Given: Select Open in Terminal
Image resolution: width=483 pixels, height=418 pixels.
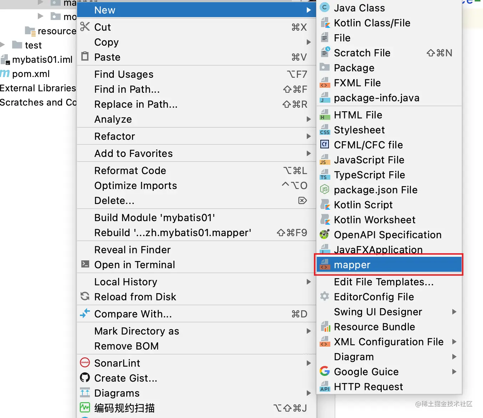Looking at the screenshot, I should click(134, 265).
